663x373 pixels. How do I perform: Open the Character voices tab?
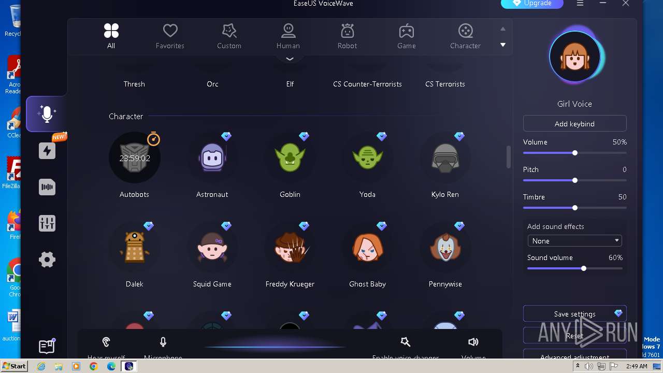pyautogui.click(x=465, y=36)
